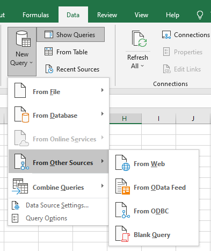
Task: Expand the From Database submenu arrow
Action: [103, 113]
